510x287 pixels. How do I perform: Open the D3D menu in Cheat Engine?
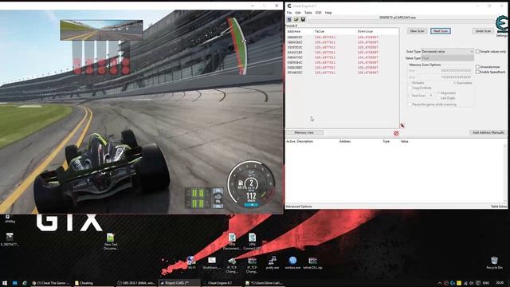(x=319, y=13)
